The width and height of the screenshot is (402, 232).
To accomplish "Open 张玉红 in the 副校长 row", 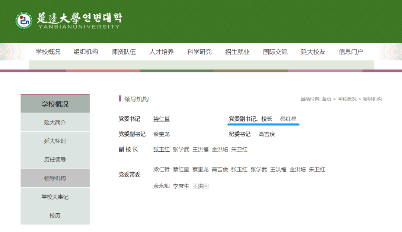I will click(x=162, y=150).
